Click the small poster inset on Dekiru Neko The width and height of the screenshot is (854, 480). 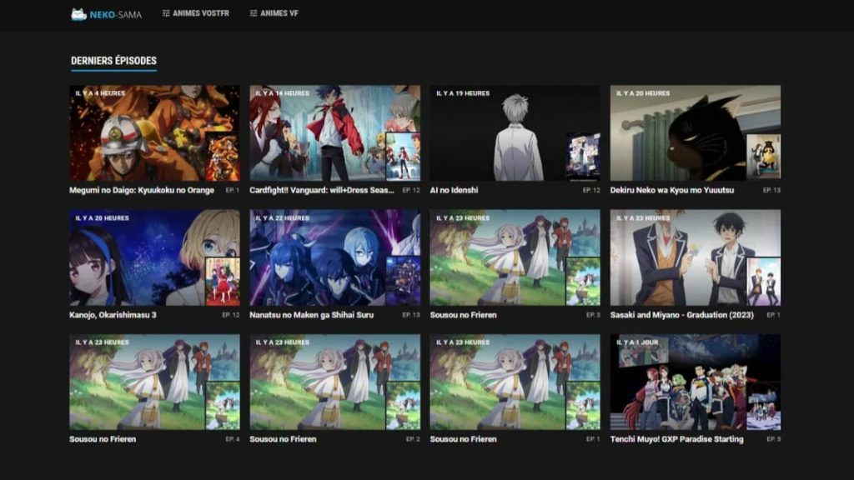point(763,156)
